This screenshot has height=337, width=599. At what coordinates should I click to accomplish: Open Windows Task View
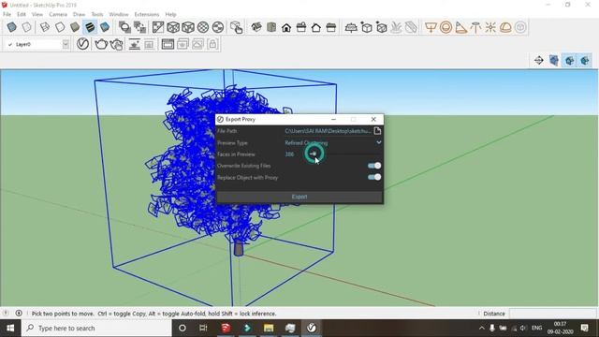tap(203, 328)
